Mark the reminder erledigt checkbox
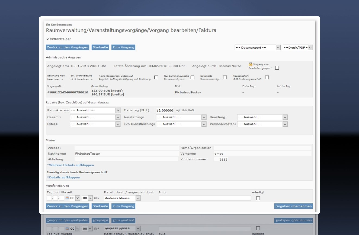This screenshot has width=359, height=235. click(258, 198)
